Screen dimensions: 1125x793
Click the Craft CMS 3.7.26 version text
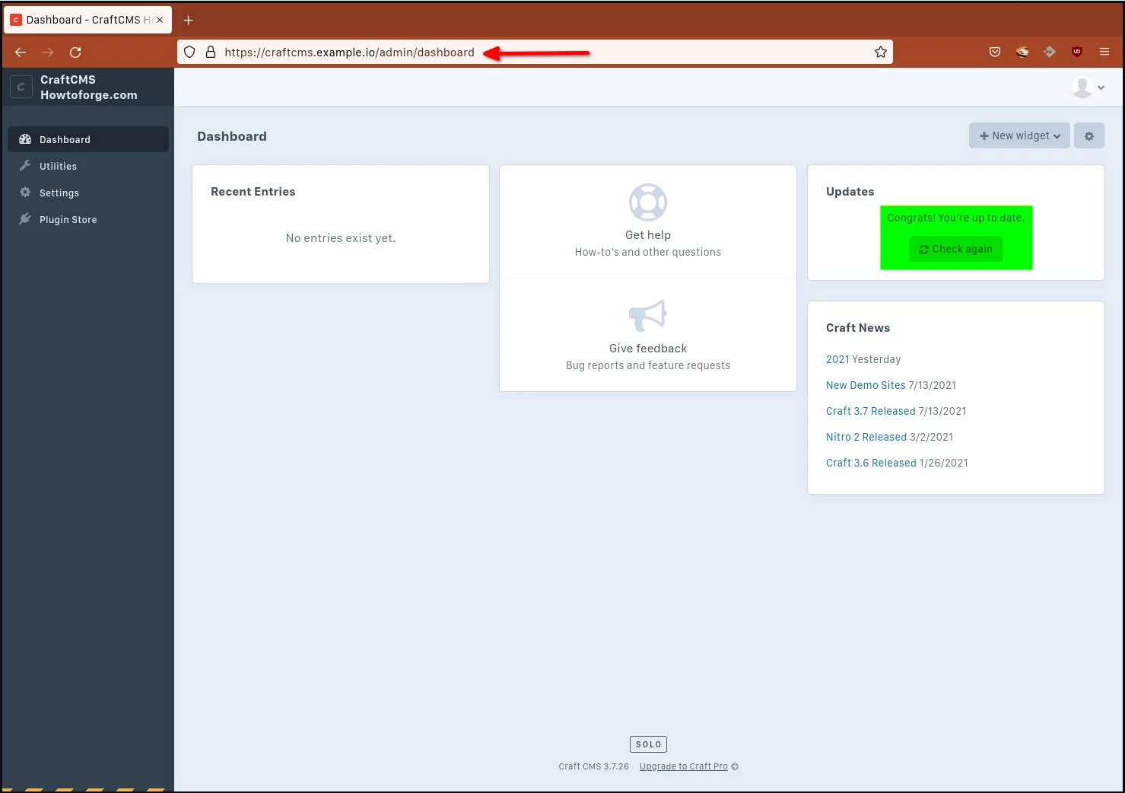click(x=593, y=766)
